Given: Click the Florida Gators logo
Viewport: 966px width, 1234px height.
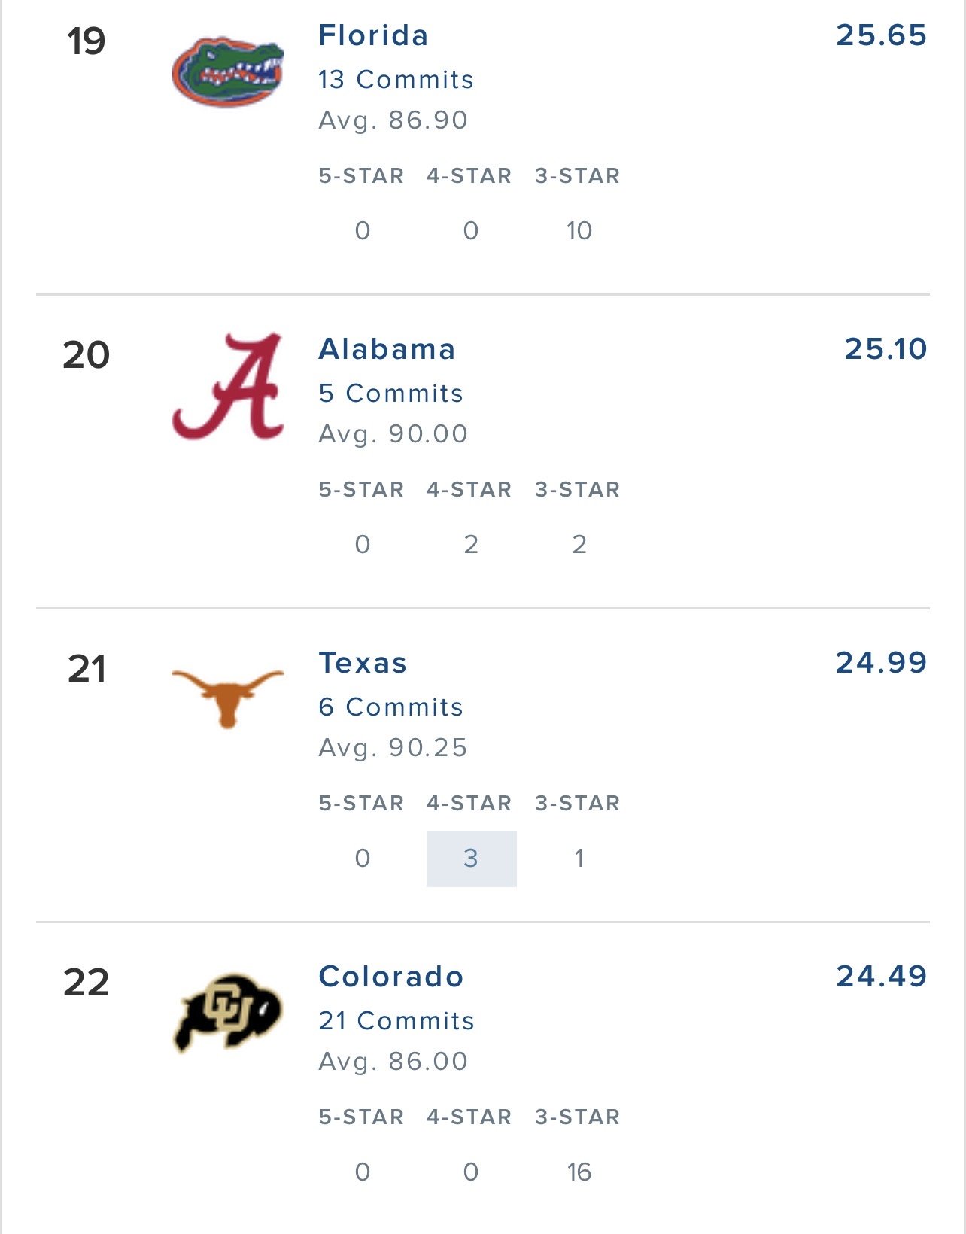Looking at the screenshot, I should pyautogui.click(x=228, y=71).
